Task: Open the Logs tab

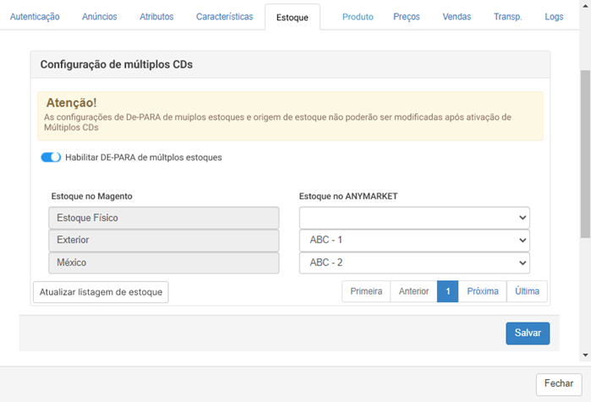Action: 554,17
